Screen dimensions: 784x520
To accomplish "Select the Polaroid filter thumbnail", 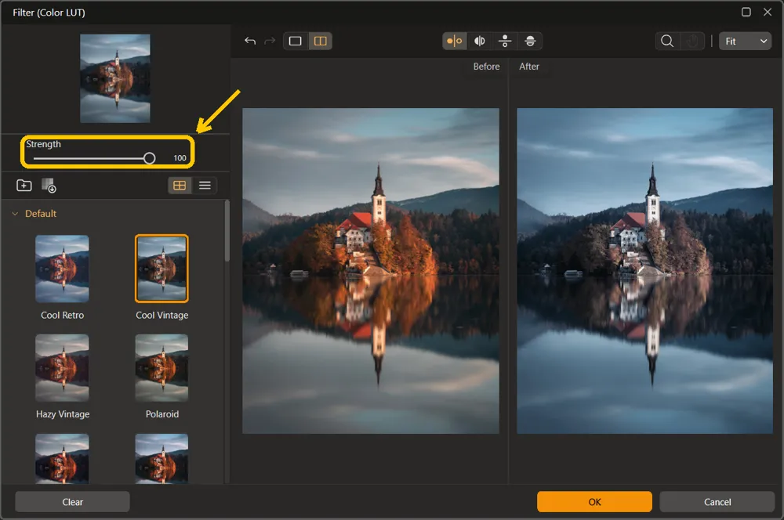I will coord(162,367).
